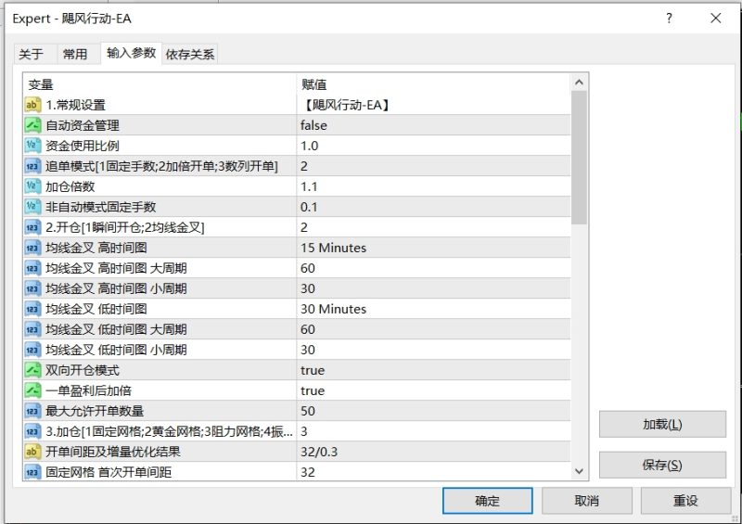
Task: Click the double-type icon beside 资金使用比例
Action: (32, 146)
